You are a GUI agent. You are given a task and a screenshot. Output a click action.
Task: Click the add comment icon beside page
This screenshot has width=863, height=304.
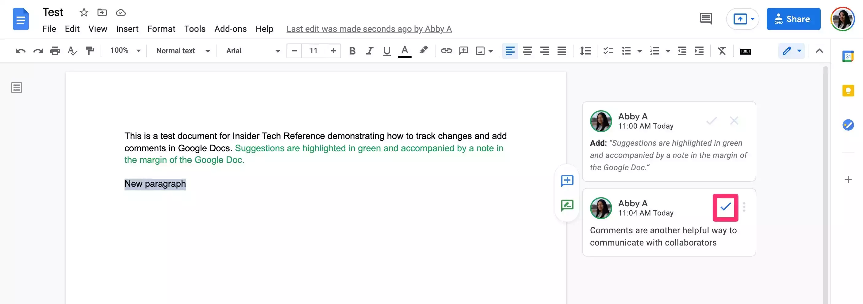click(x=567, y=181)
